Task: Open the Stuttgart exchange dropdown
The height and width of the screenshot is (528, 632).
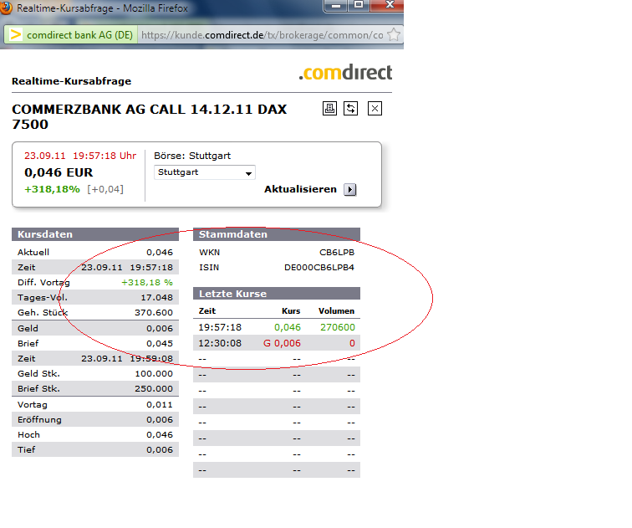Action: (x=205, y=172)
